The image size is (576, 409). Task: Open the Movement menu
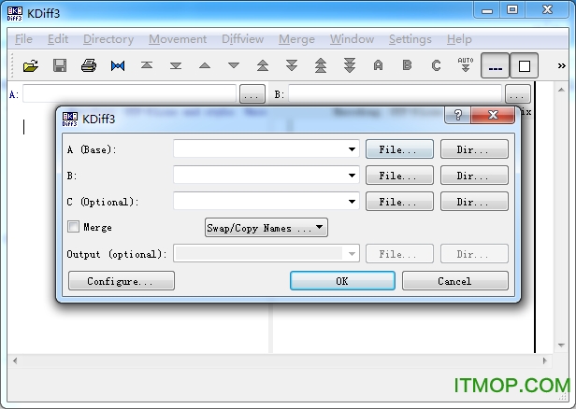pyautogui.click(x=178, y=39)
